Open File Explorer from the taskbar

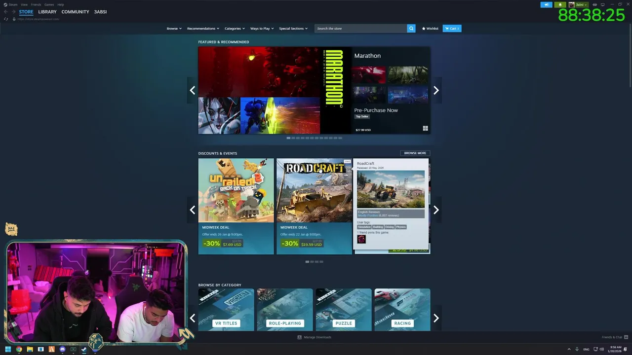(x=30, y=350)
